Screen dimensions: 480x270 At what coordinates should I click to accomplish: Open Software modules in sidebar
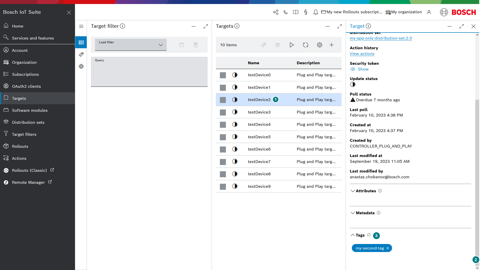(x=37, y=110)
